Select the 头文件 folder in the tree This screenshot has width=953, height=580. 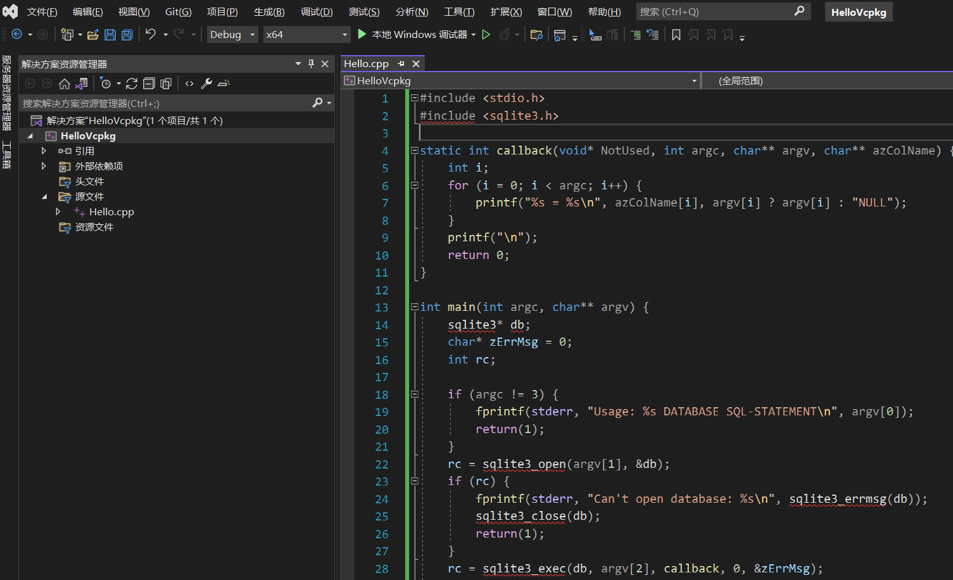pos(89,182)
